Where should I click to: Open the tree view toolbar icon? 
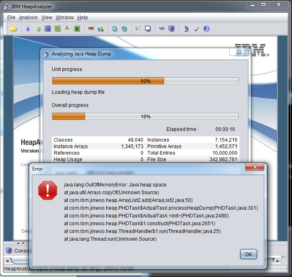[38, 29]
